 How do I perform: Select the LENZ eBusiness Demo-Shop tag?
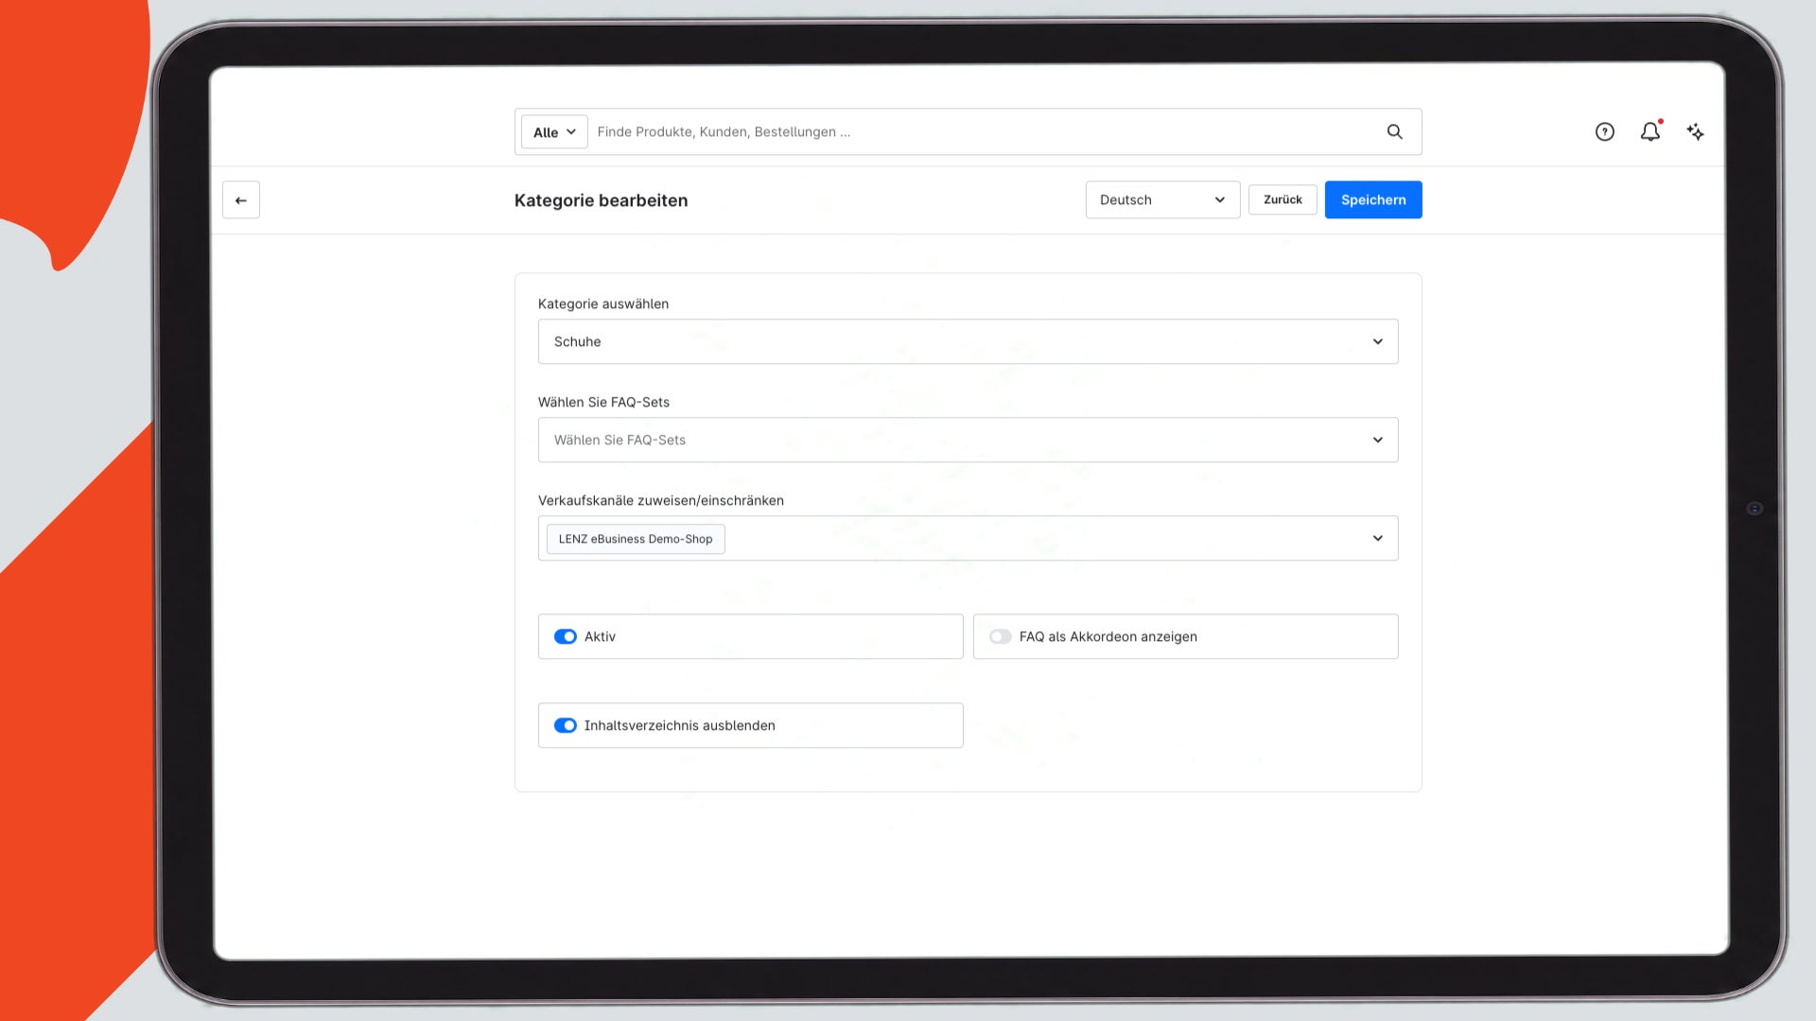tap(635, 539)
